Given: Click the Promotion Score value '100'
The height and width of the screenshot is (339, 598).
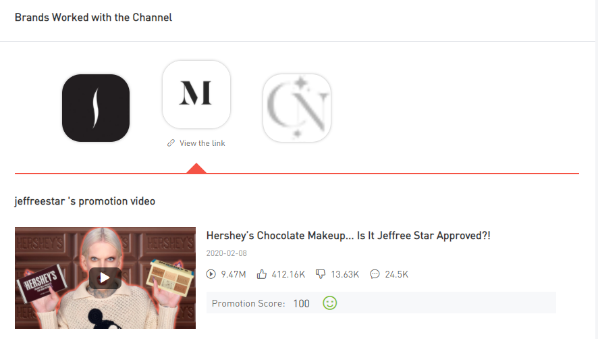Looking at the screenshot, I should tap(301, 303).
